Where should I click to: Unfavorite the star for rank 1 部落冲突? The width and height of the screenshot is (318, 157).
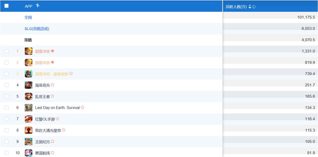[x=52, y=51]
